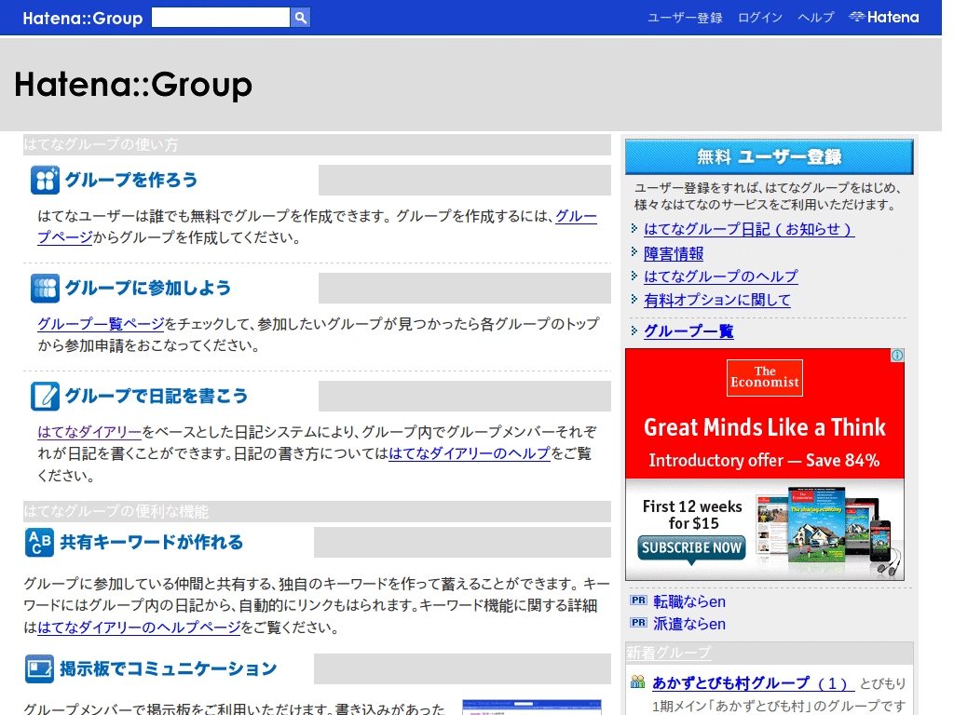The height and width of the screenshot is (715, 954).
Task: Focus the search input field in header
Action: 220,18
